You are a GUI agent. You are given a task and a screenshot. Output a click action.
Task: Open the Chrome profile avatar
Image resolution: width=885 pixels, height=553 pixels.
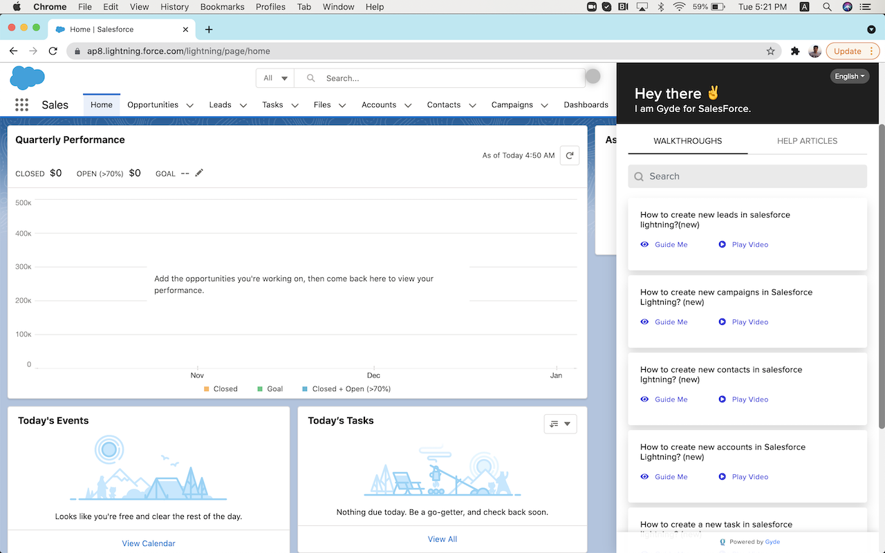(x=815, y=51)
